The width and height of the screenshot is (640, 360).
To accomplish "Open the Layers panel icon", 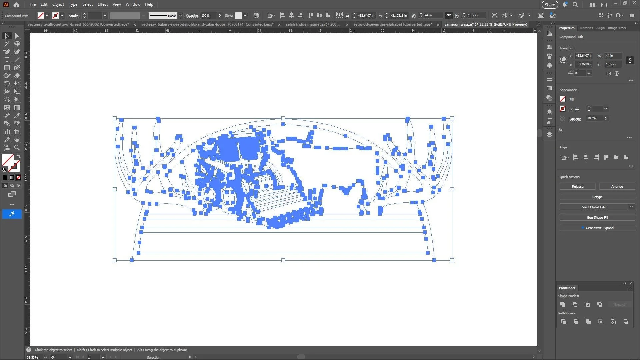I will pos(549,135).
